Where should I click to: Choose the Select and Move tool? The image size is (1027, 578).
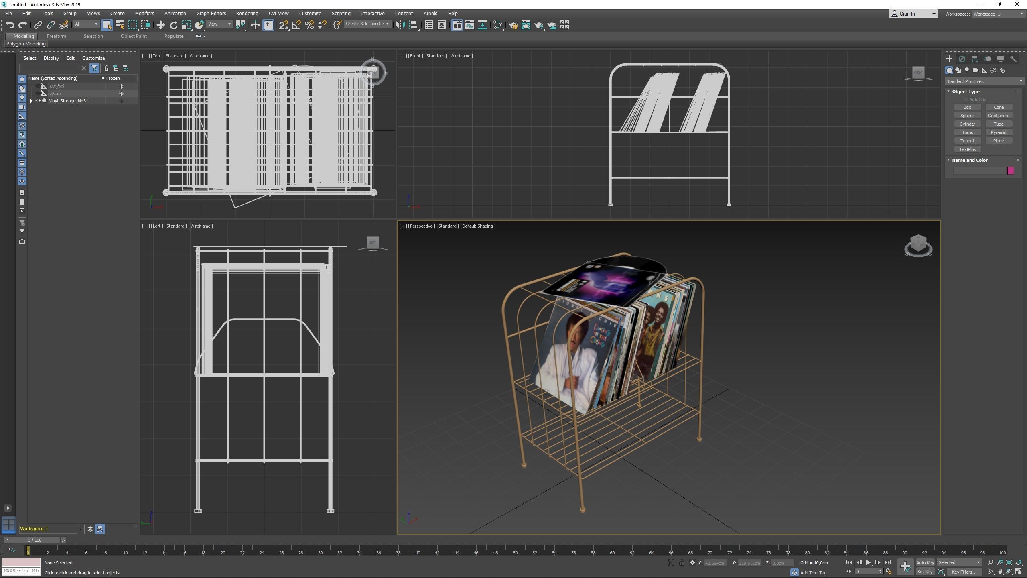tap(160, 25)
